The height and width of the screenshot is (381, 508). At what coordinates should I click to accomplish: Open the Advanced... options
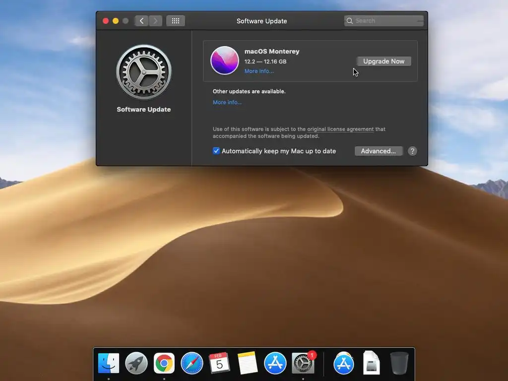point(379,151)
